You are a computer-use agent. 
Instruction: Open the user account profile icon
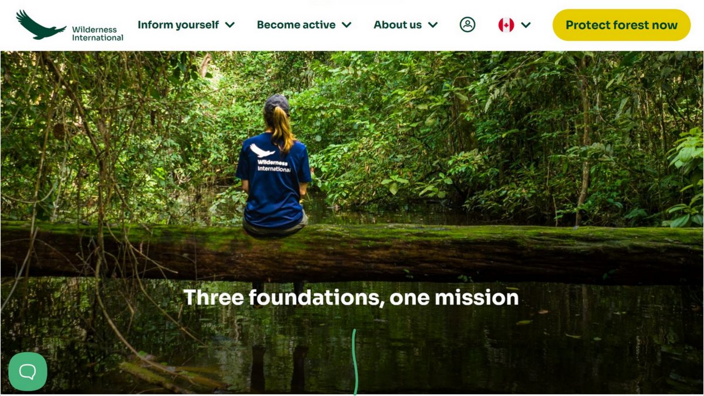pyautogui.click(x=468, y=25)
